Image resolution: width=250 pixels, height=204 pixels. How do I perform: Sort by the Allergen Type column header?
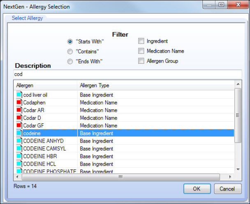tap(156, 85)
